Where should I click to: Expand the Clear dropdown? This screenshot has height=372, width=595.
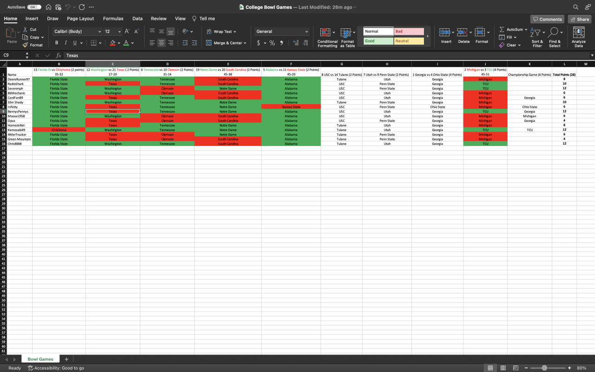tap(519, 45)
